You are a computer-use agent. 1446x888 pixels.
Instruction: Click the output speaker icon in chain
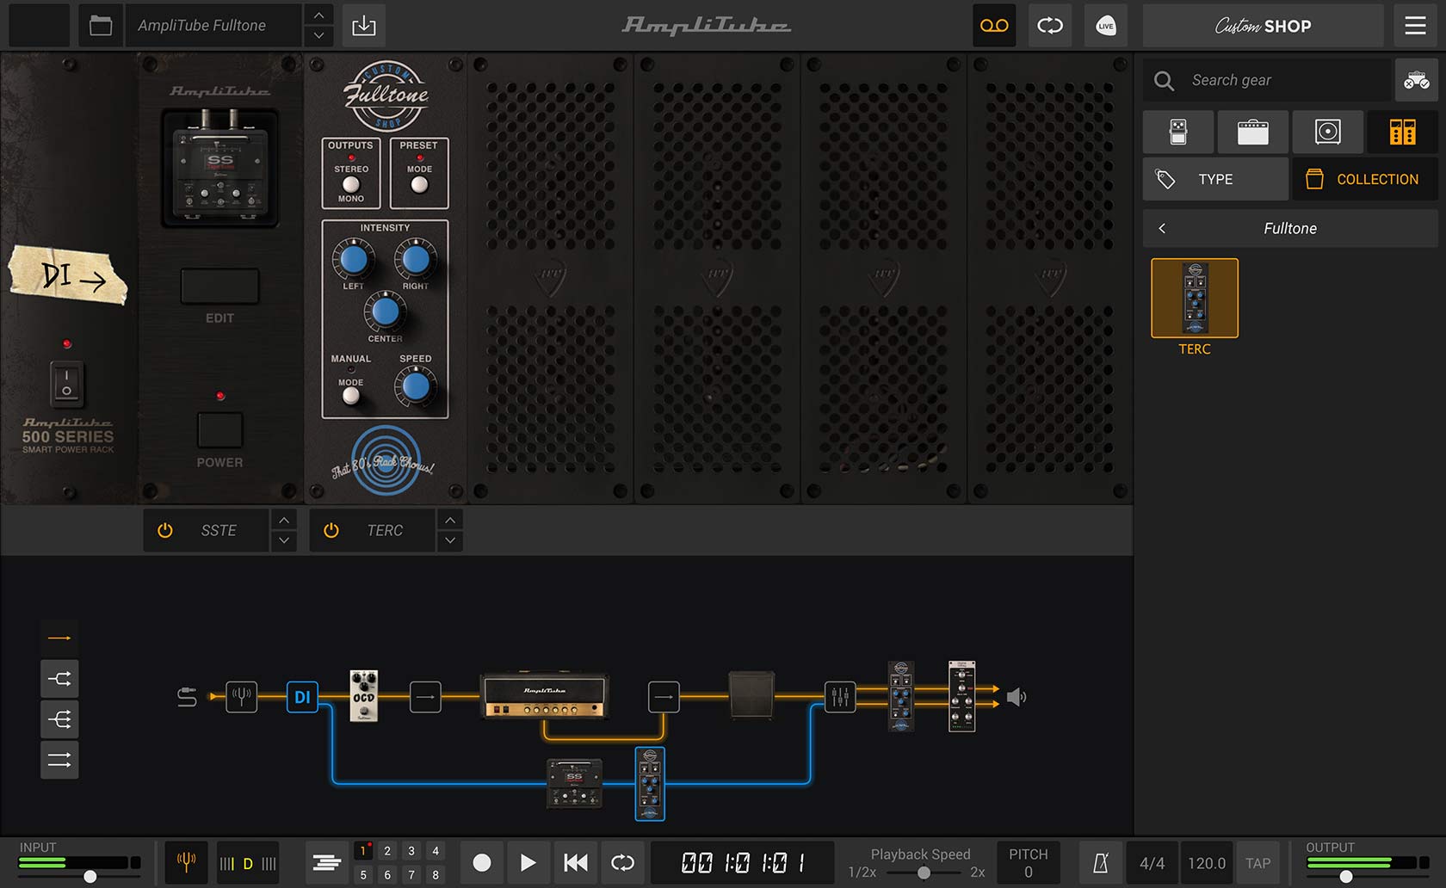[x=1017, y=696]
